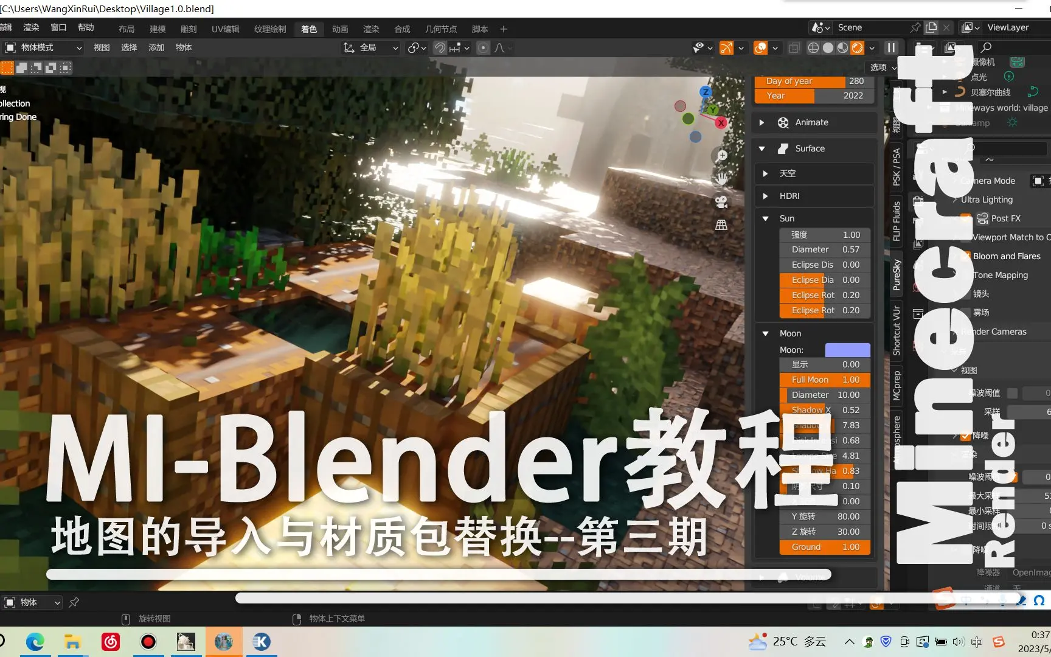Open the 添加 viewport header menu

click(156, 47)
